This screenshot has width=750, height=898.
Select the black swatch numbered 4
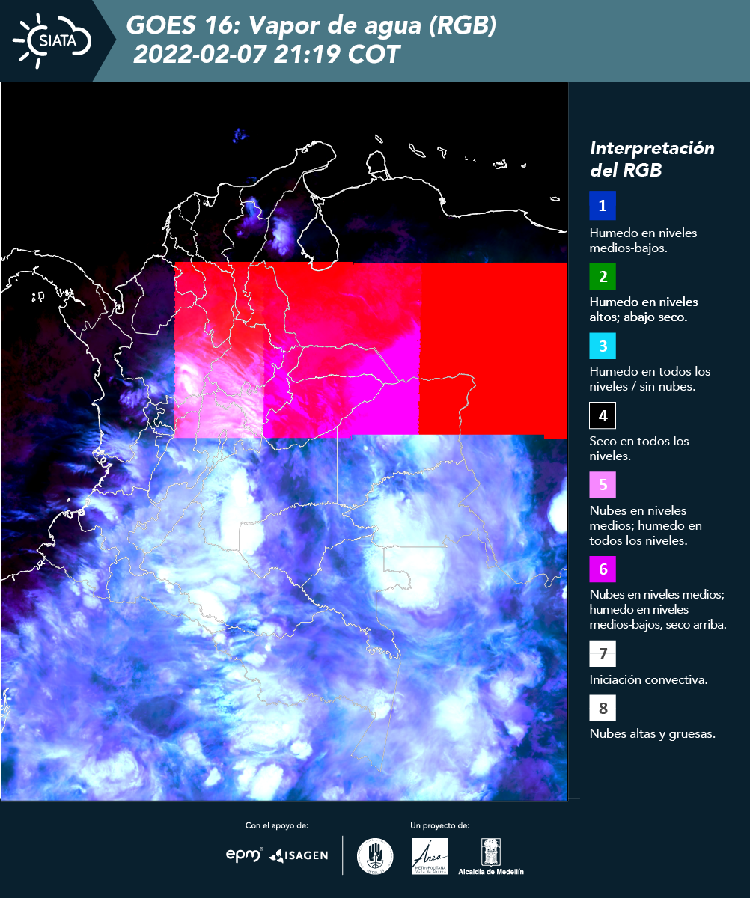tap(603, 415)
